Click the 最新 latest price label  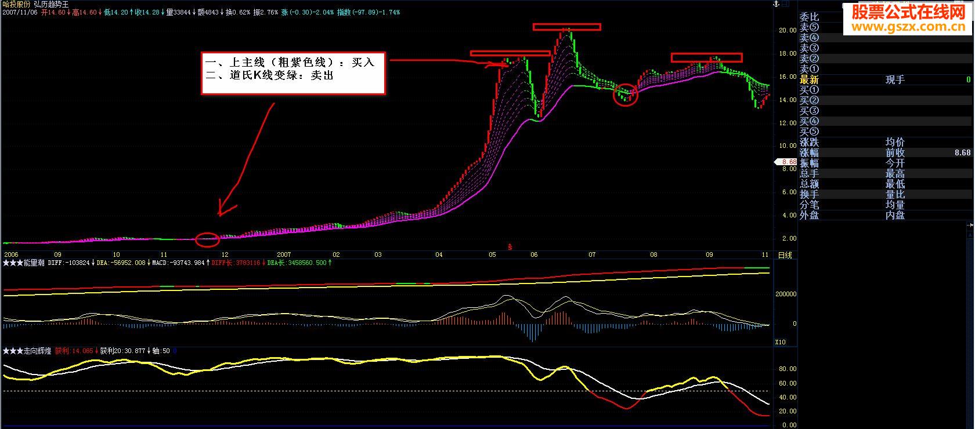tap(810, 79)
